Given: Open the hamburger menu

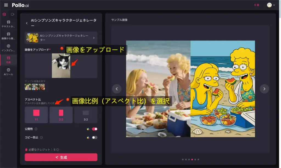Looking at the screenshot, I should point(6,5).
